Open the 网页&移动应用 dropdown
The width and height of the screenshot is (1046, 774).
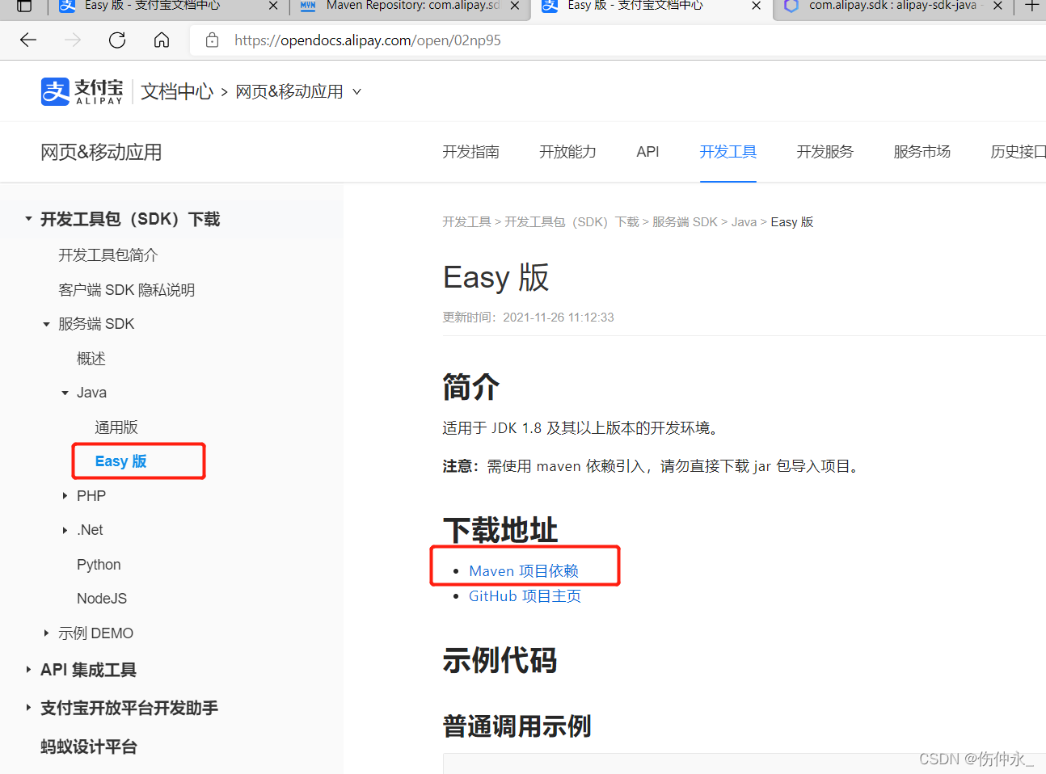click(x=298, y=92)
